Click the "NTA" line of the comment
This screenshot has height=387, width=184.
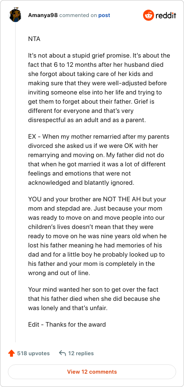click(34, 39)
